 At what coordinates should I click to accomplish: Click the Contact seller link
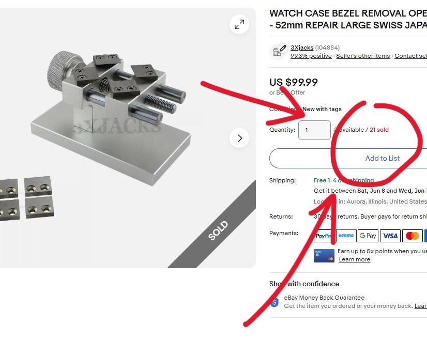[x=410, y=56]
